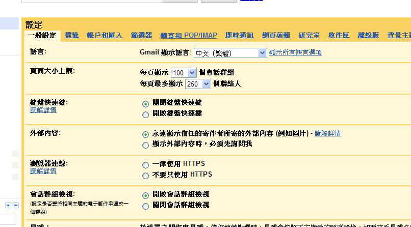Switch to the 標籤 tab

[72, 35]
